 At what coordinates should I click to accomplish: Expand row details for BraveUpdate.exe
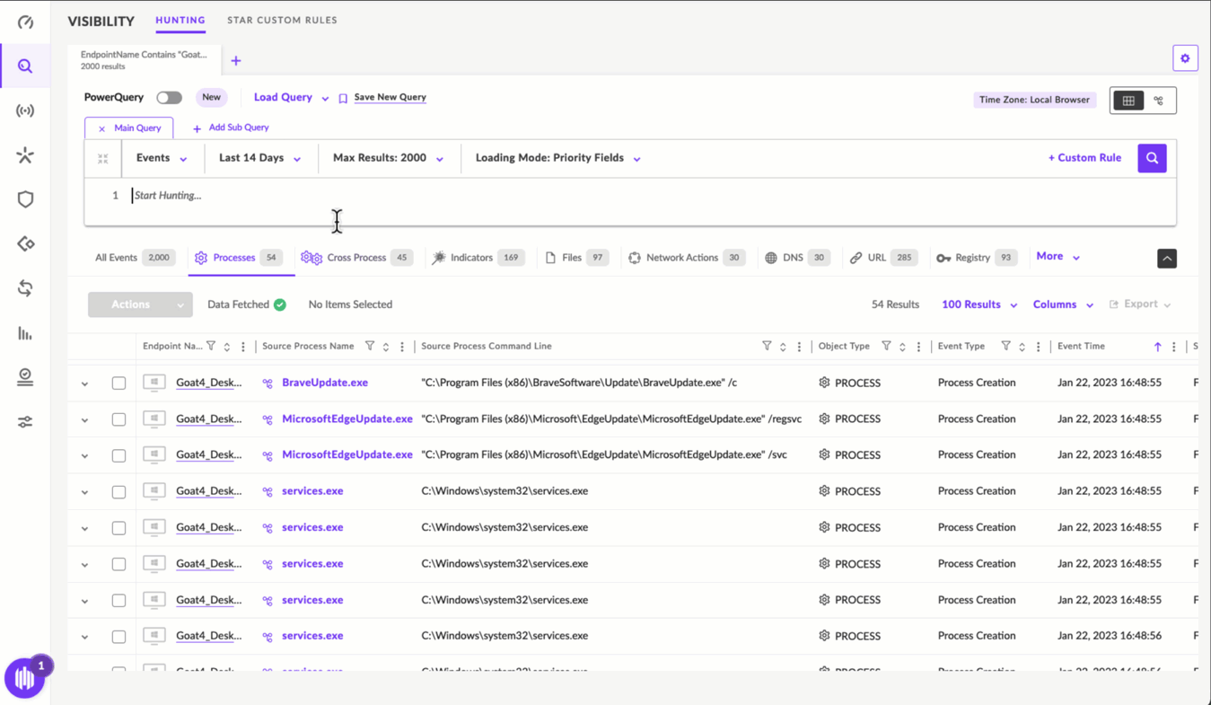tap(85, 383)
